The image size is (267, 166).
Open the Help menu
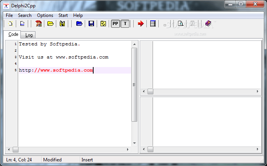click(78, 15)
